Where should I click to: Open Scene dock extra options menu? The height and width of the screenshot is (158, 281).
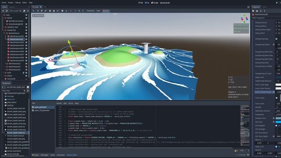click(x=28, y=11)
